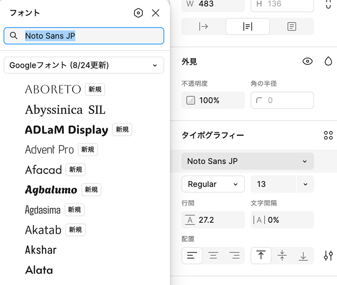The image size is (337, 285).
Task: Click the opacity checkerboard icon
Action: pos(191,100)
